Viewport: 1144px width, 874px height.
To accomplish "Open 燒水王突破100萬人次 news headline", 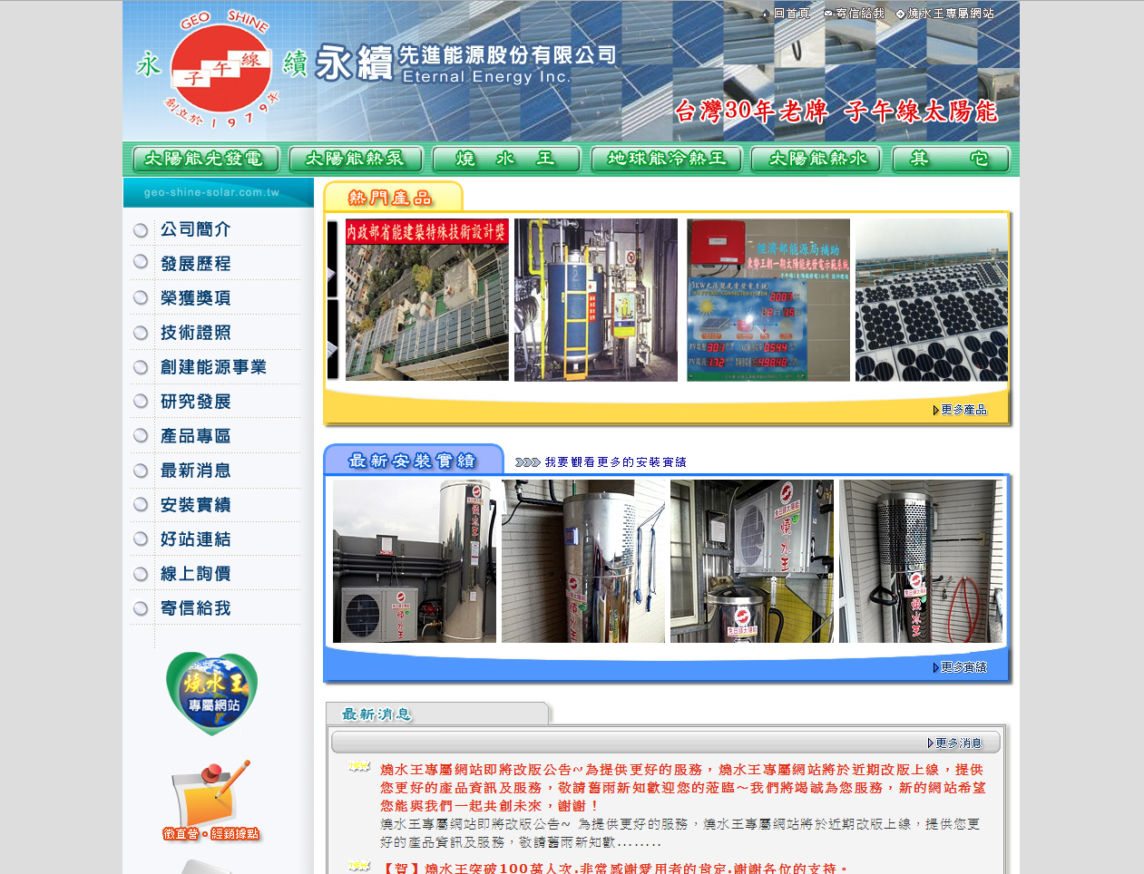I will point(615,868).
